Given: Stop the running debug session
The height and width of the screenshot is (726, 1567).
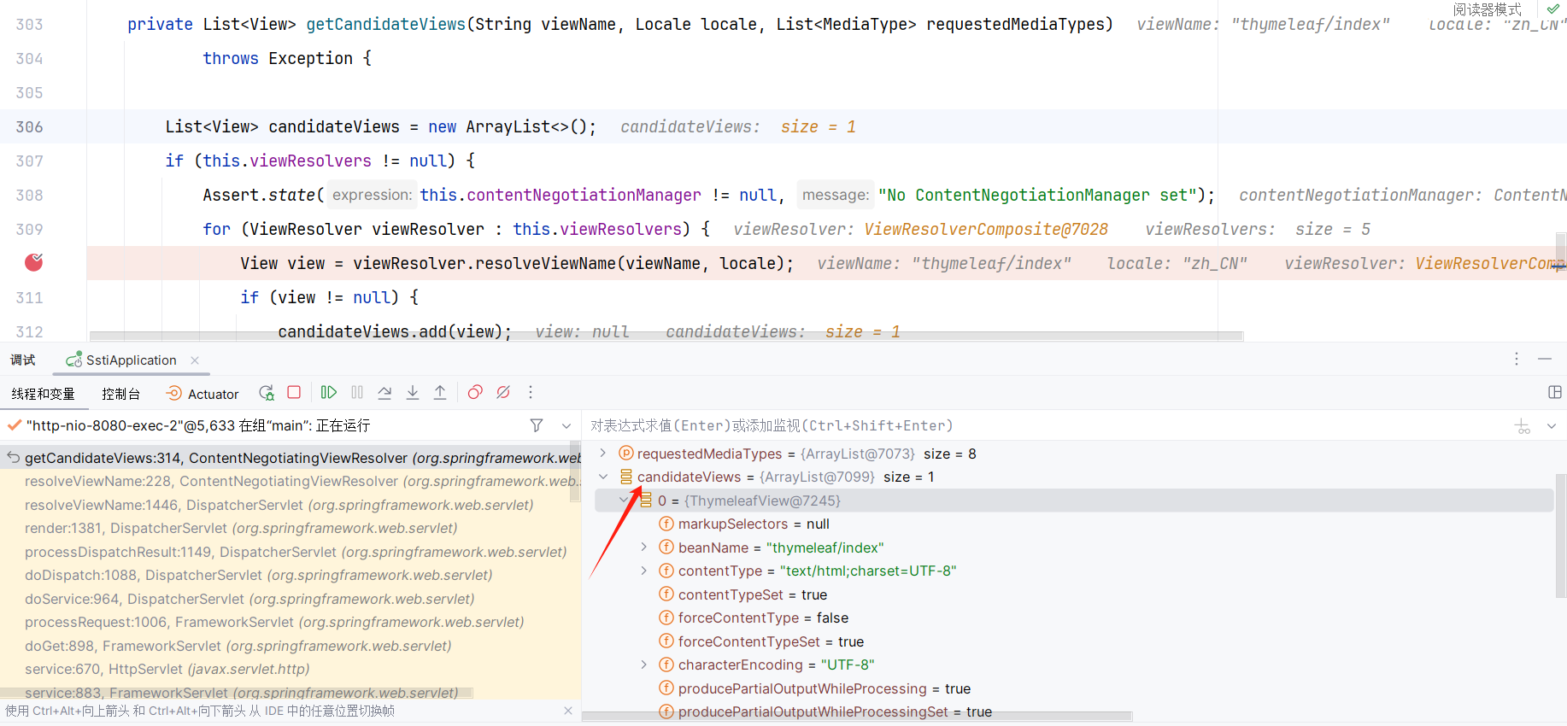Looking at the screenshot, I should (294, 393).
